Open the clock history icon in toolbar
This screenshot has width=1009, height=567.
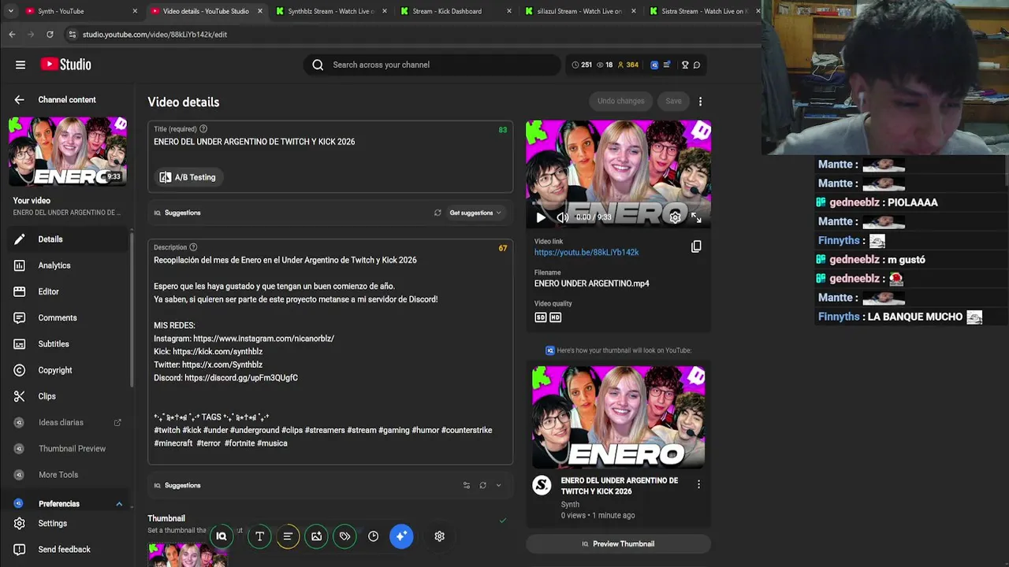(x=373, y=536)
